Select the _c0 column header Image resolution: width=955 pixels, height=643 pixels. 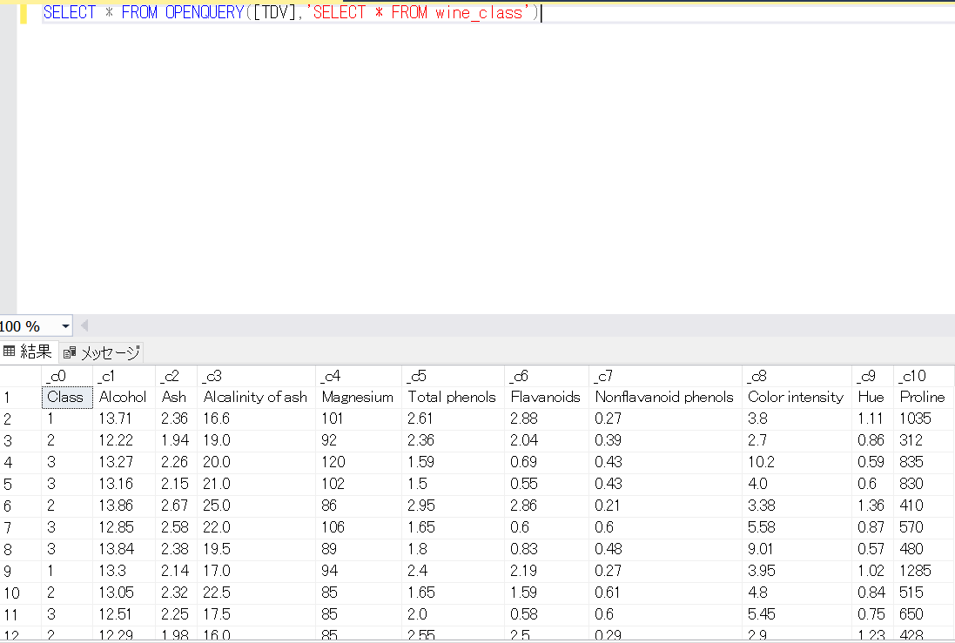[x=67, y=376]
